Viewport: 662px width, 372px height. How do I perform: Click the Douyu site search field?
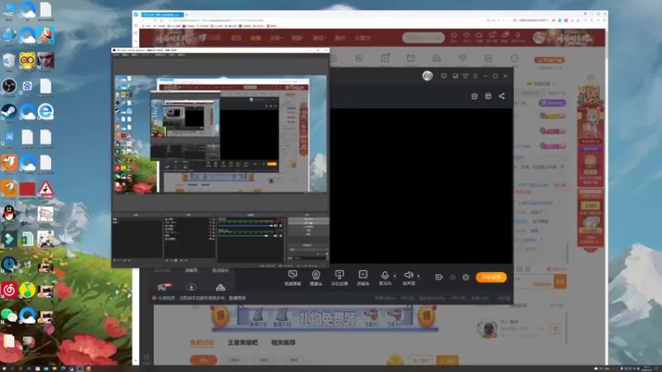click(423, 37)
